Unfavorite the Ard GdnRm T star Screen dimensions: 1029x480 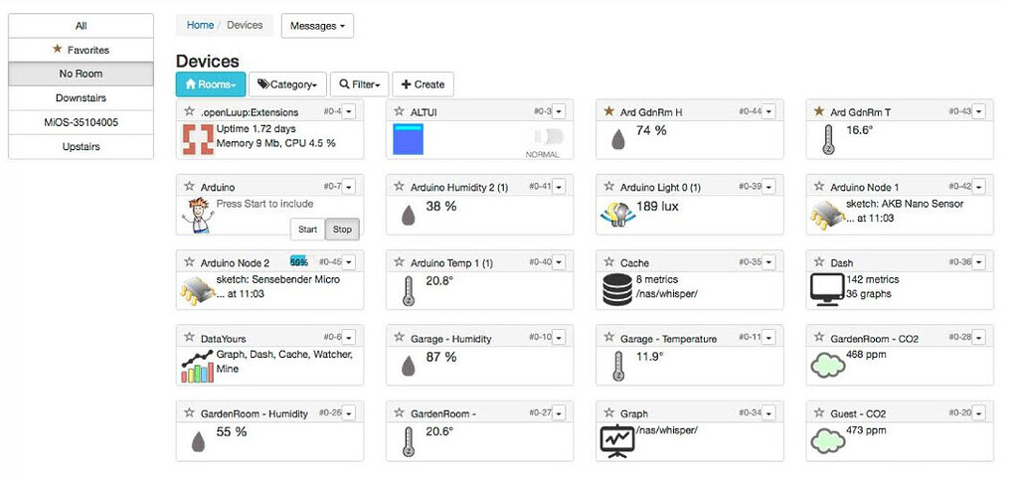(x=819, y=111)
